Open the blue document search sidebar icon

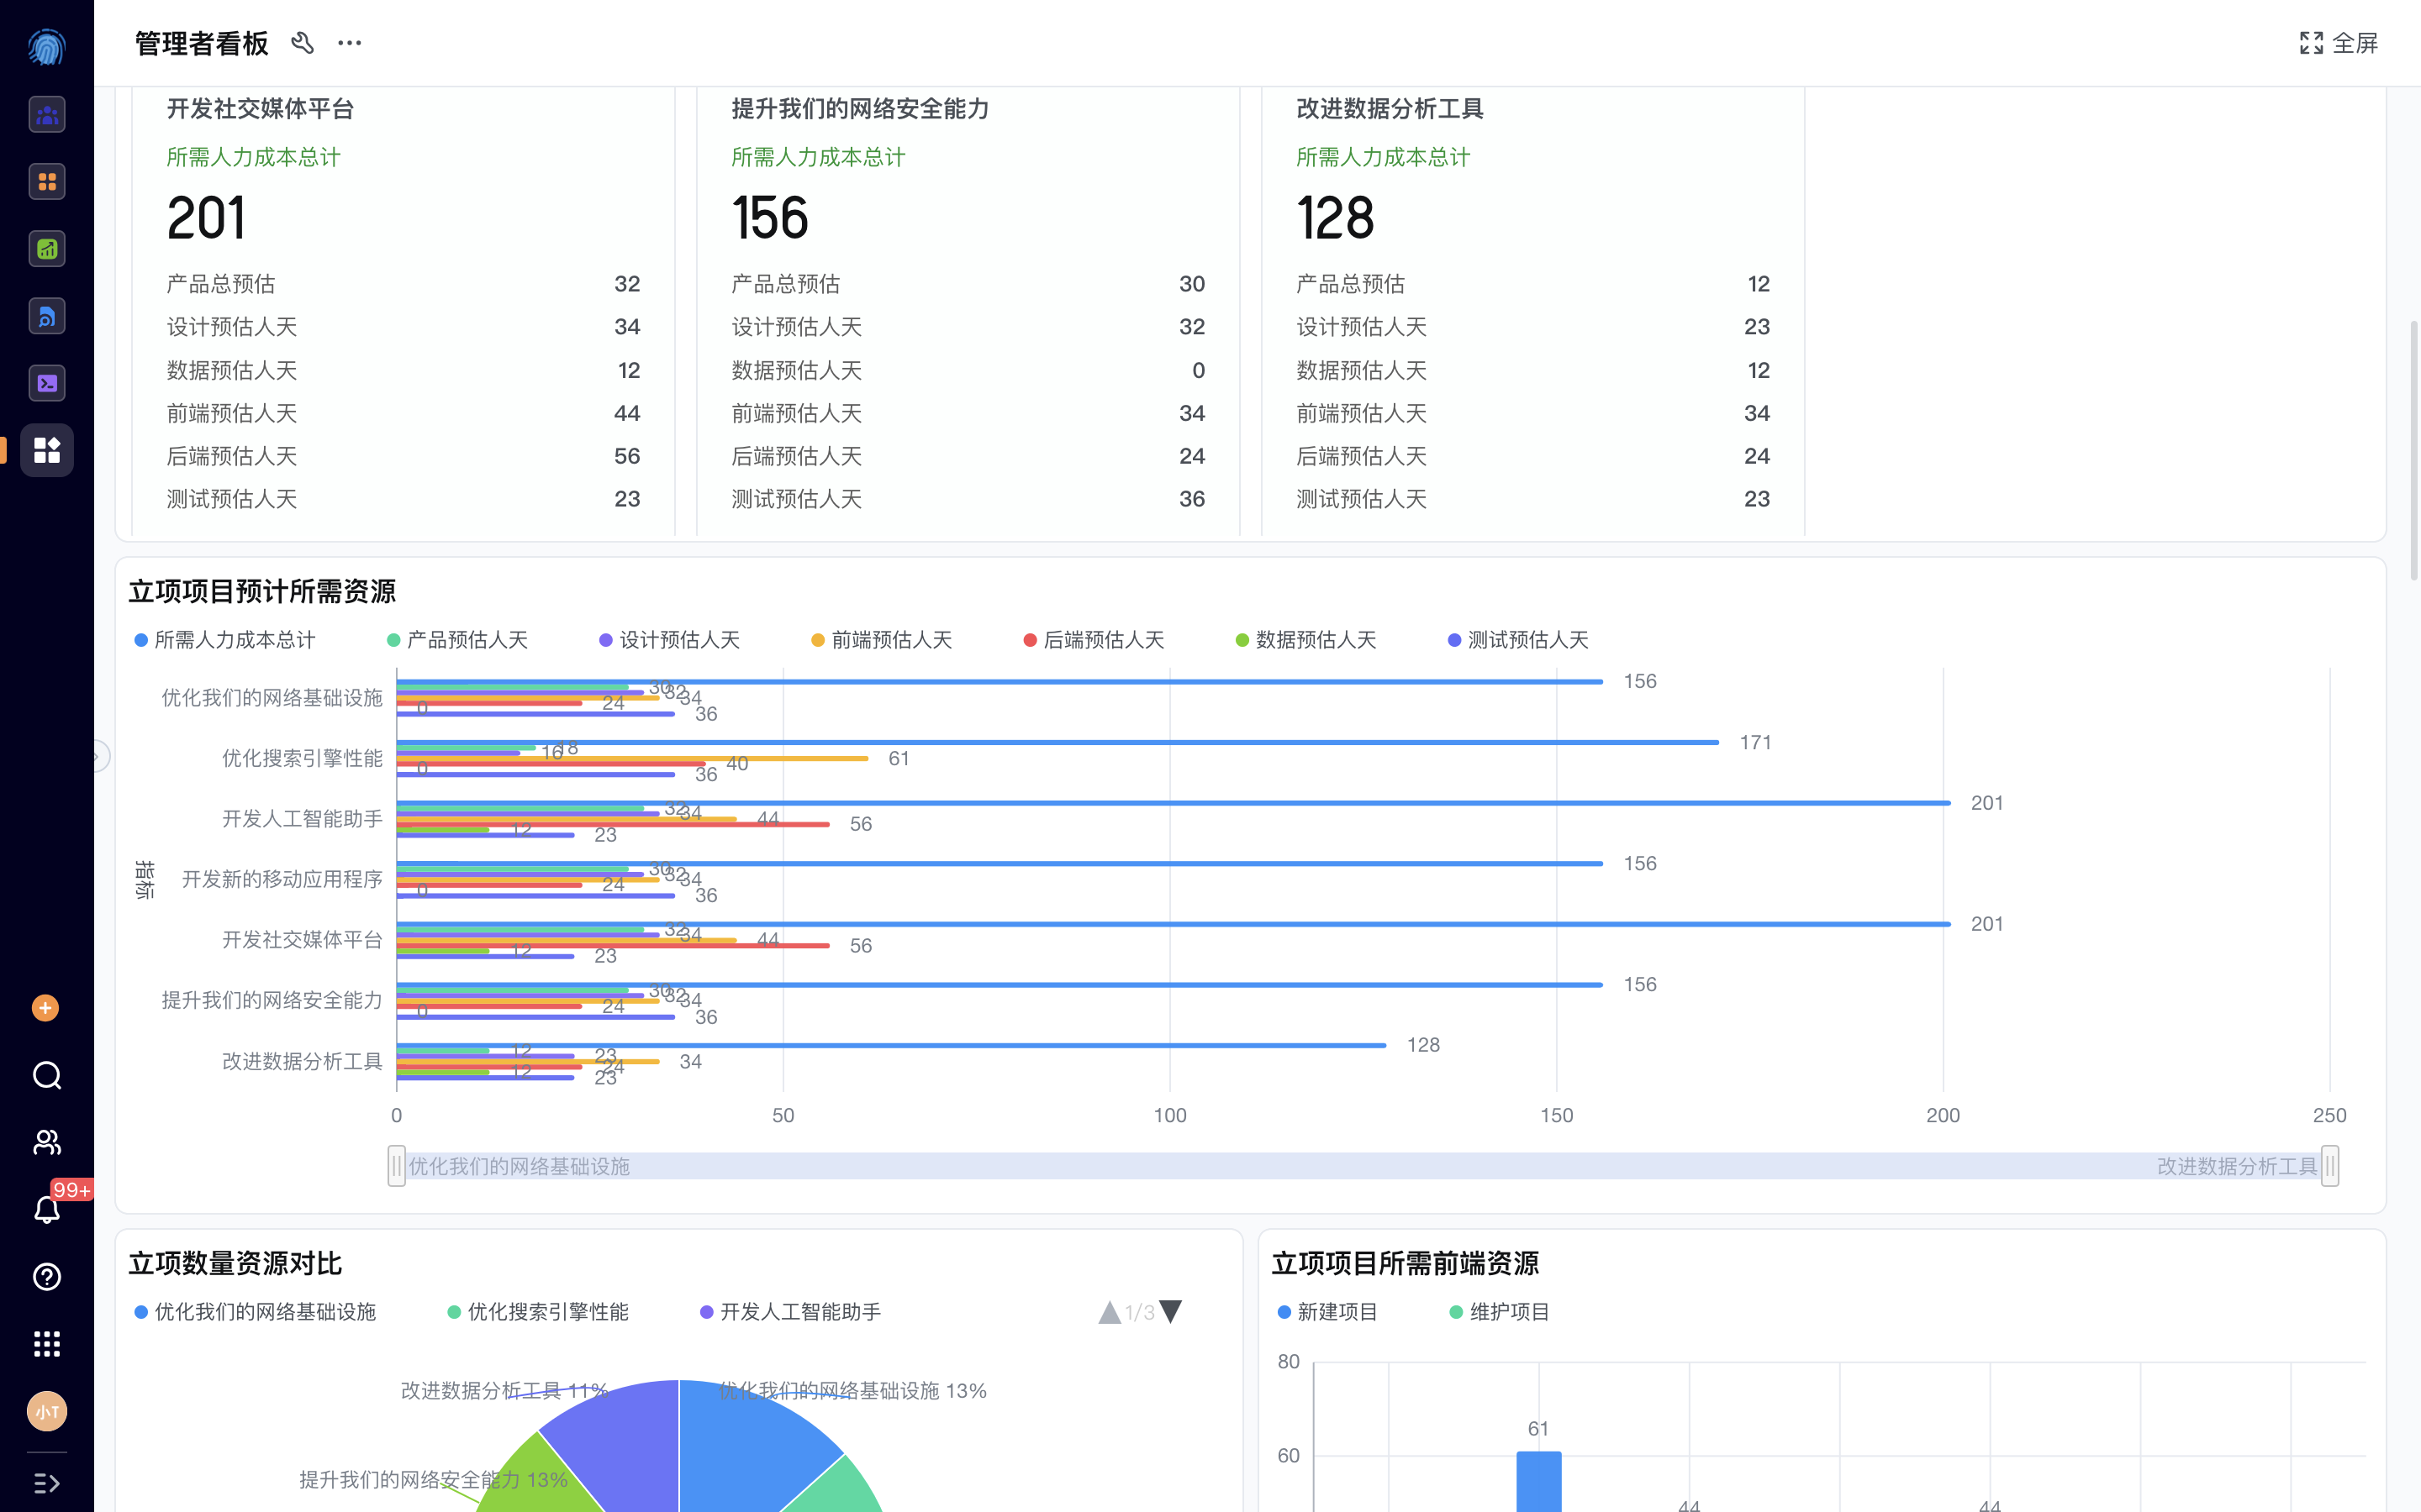(x=47, y=316)
